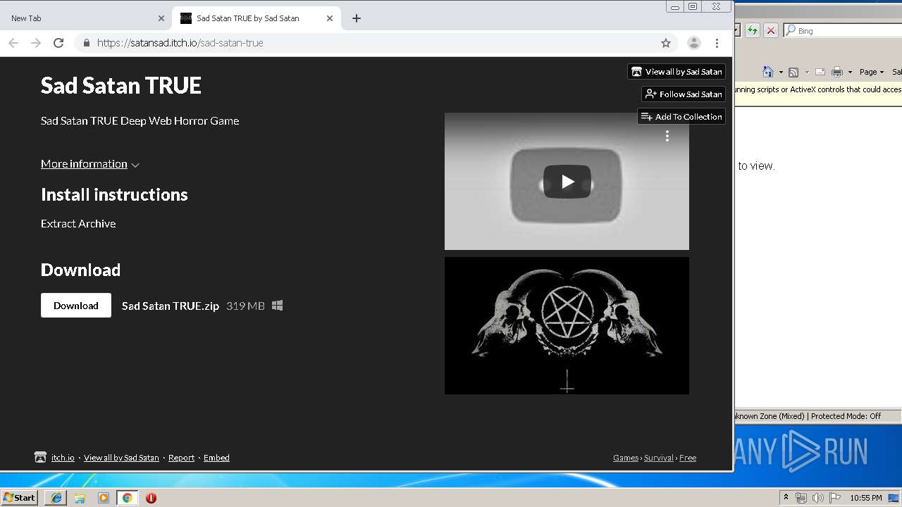Close the Sad Satan TRUE tab

click(330, 18)
